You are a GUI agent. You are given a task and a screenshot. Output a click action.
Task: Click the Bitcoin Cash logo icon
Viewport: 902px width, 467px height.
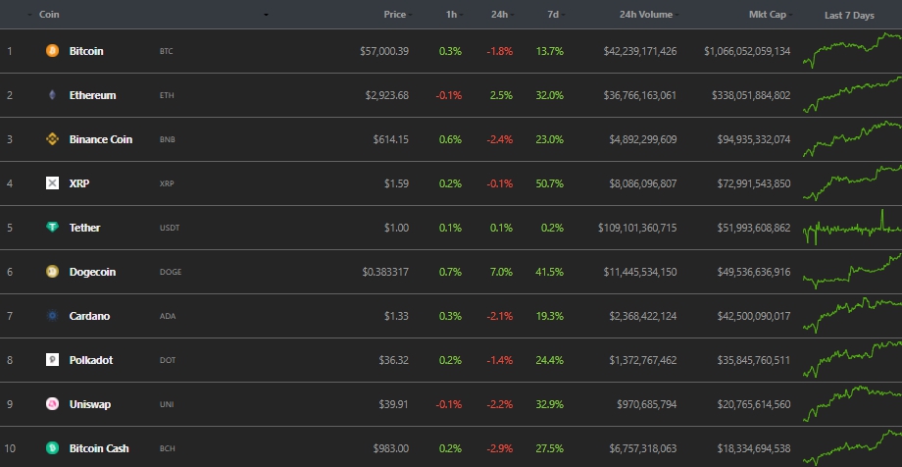[52, 448]
